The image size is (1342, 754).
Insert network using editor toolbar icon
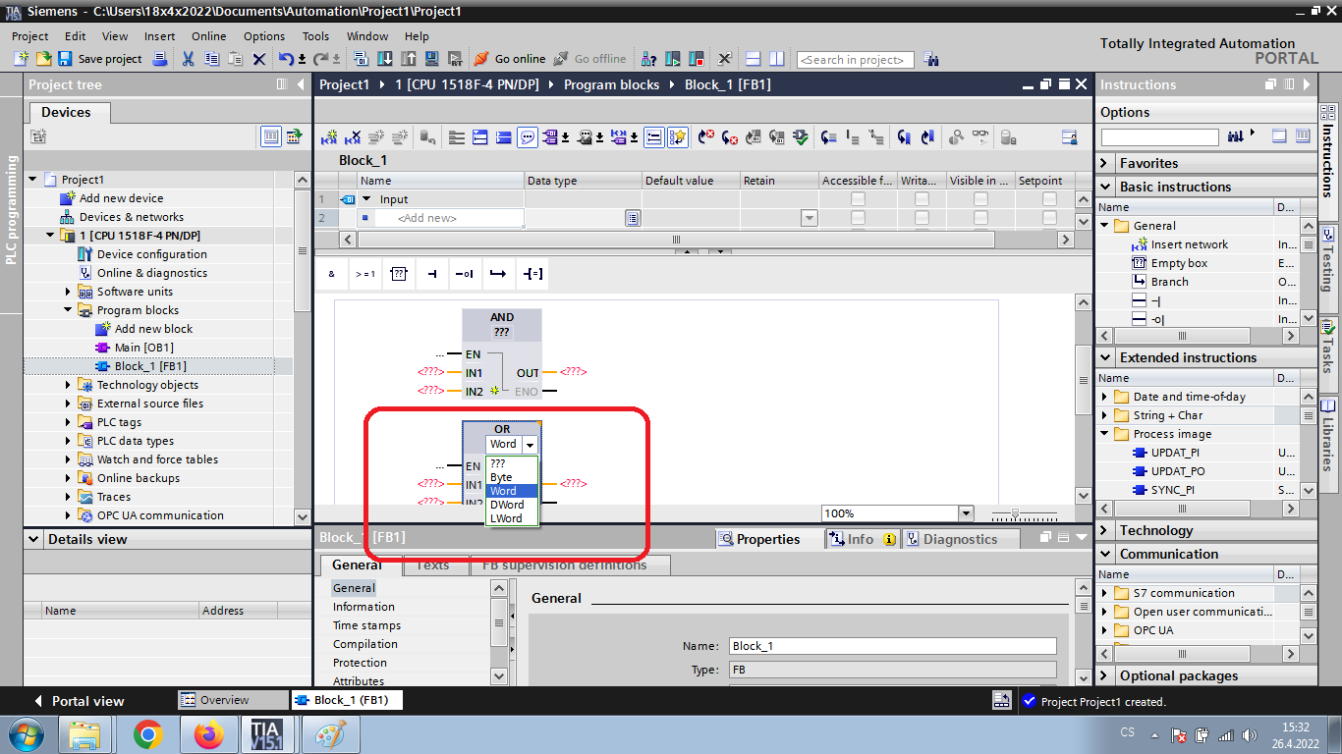coord(330,137)
